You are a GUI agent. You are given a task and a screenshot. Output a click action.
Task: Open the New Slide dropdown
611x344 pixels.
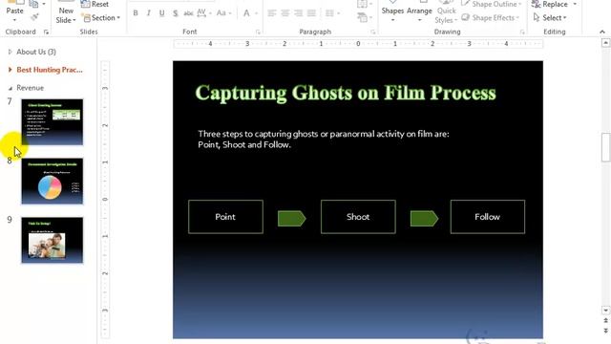click(x=66, y=15)
